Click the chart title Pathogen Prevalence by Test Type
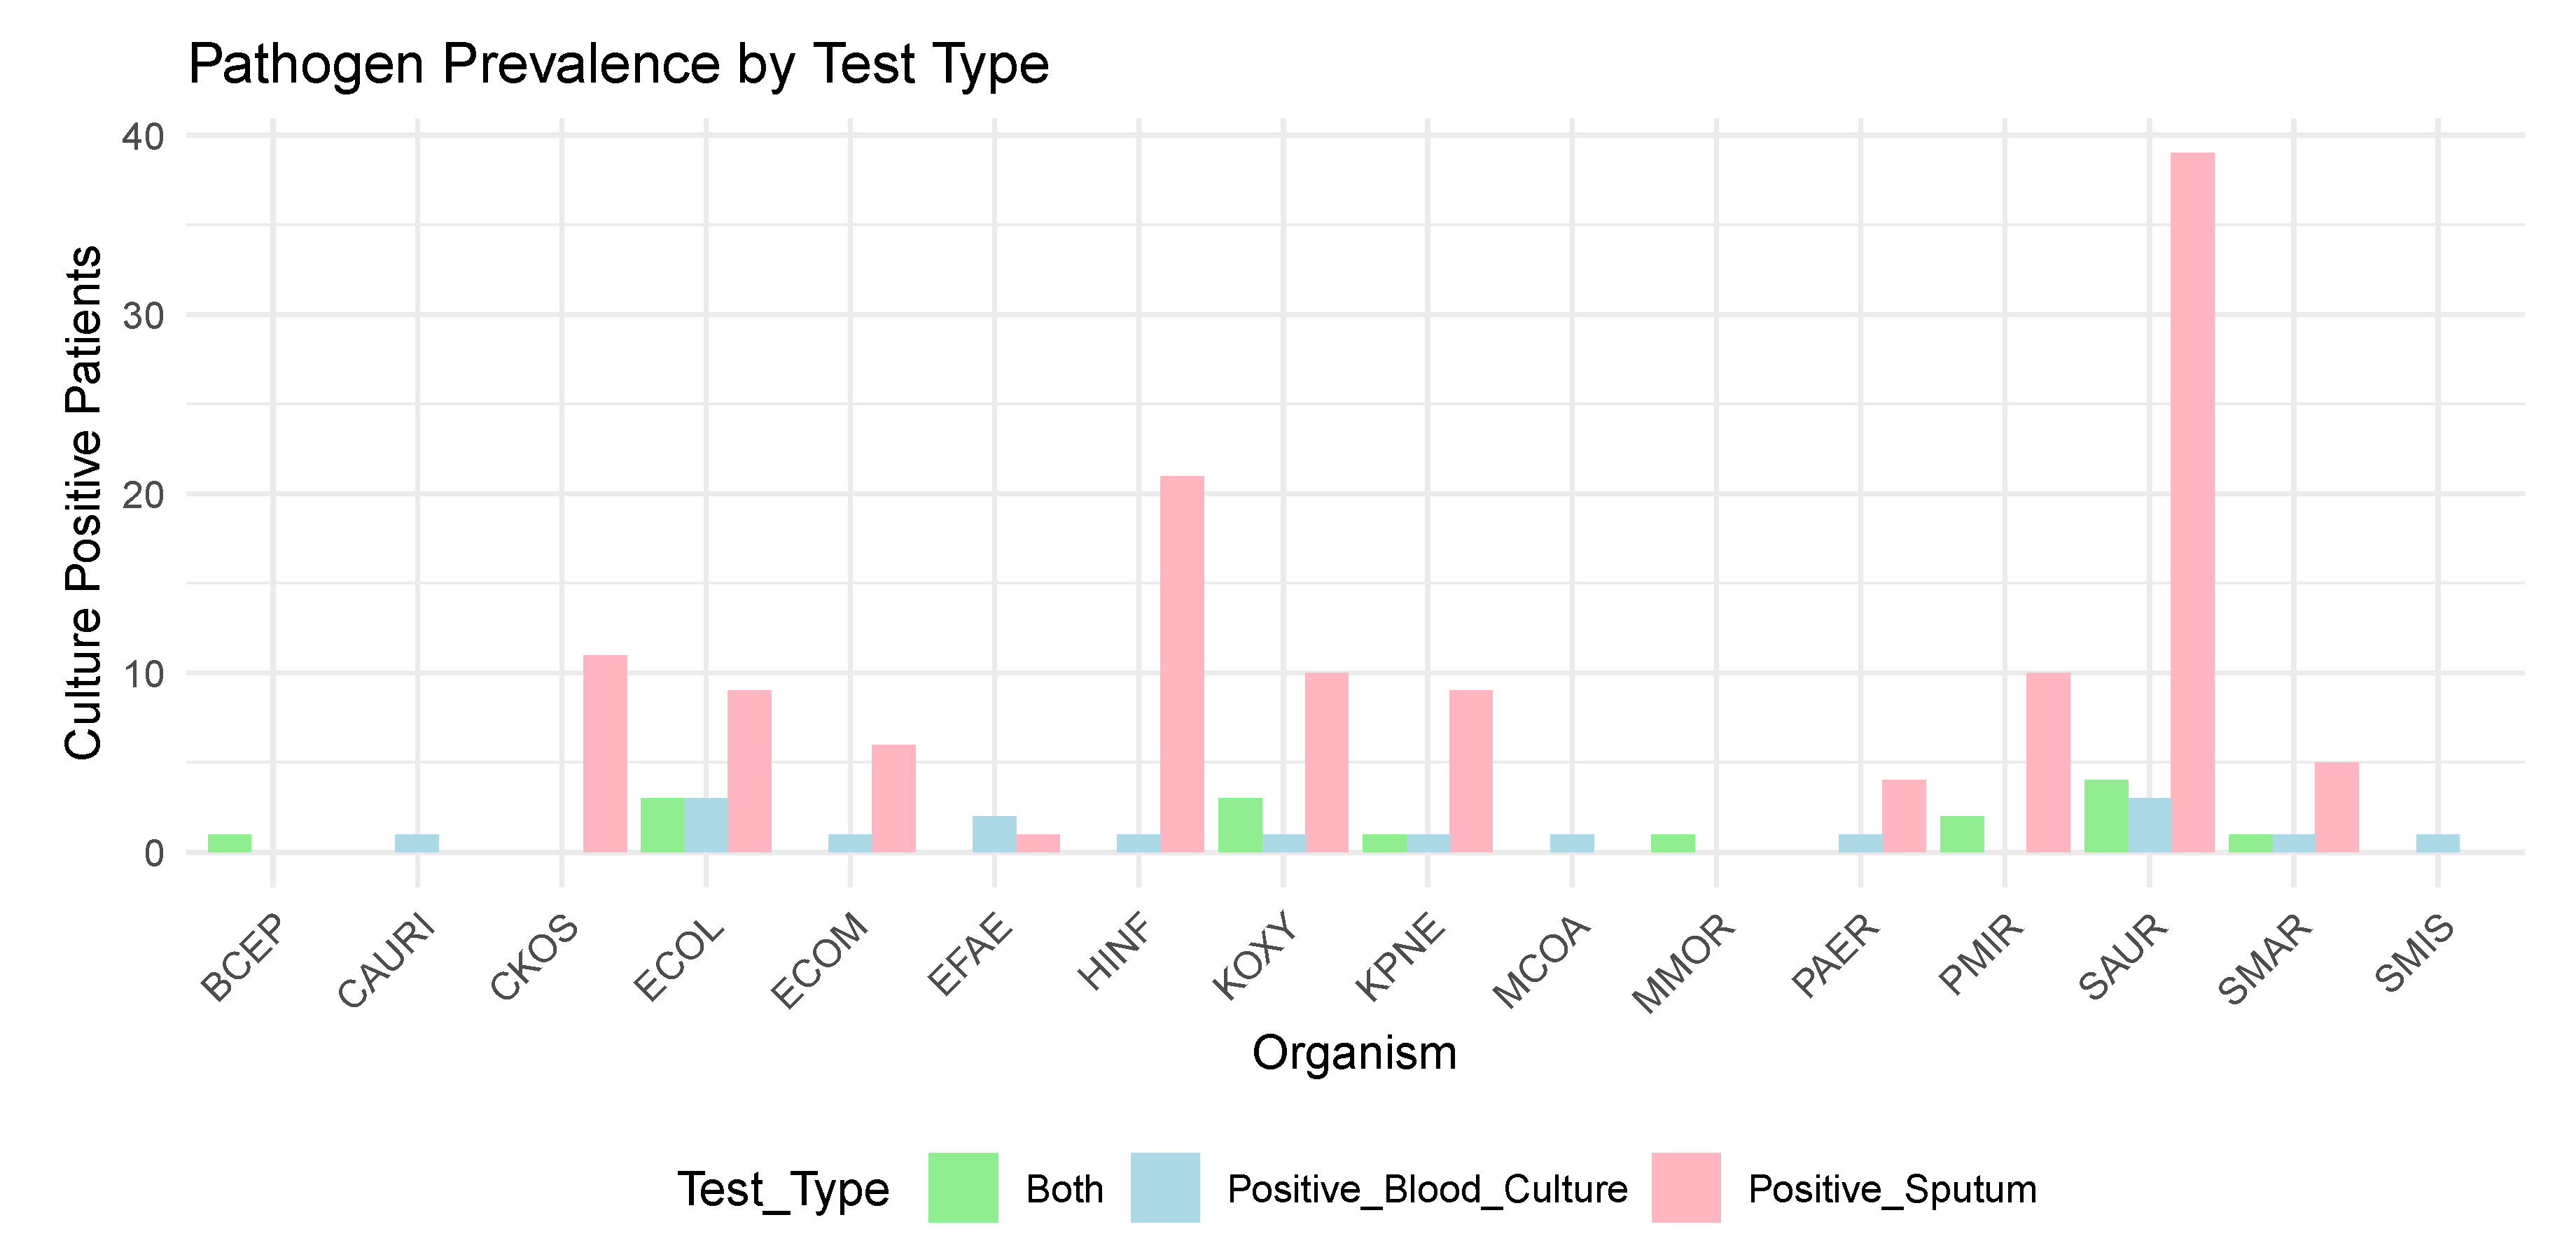2576x1257 pixels. tap(618, 64)
